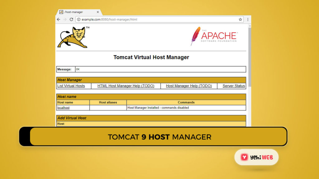Click the Host aliases column header
This screenshot has width=319, height=179.
click(108, 102)
